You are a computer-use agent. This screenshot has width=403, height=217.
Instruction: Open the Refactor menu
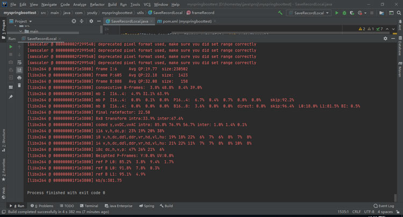pos(97,4)
